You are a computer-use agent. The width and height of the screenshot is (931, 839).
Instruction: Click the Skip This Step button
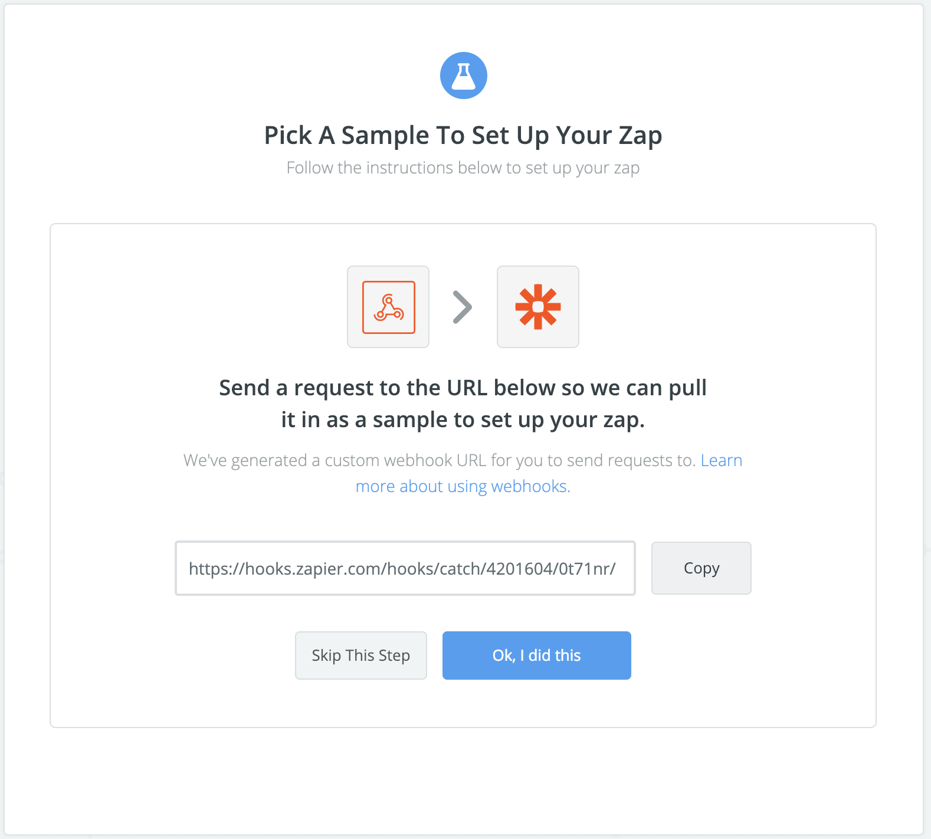(x=361, y=656)
